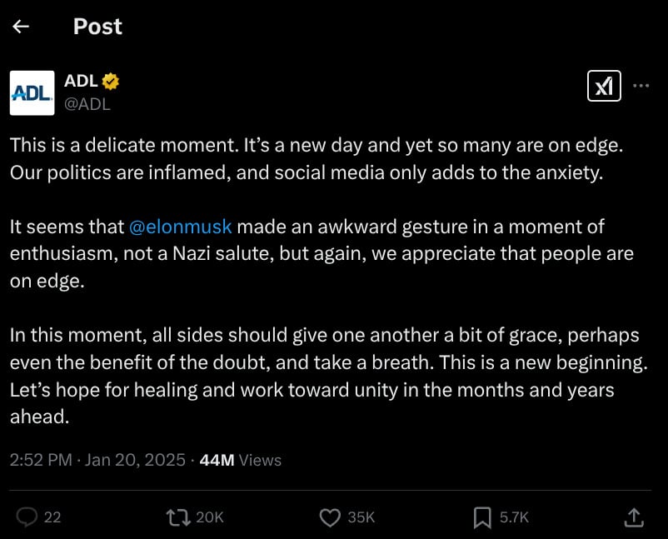
Task: Click the 35K likes count
Action: (361, 517)
